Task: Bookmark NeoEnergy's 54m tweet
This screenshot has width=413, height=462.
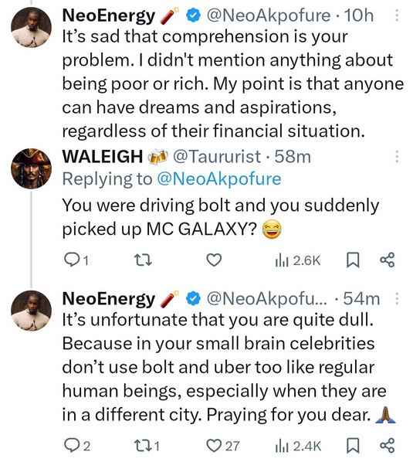Action: tap(353, 446)
